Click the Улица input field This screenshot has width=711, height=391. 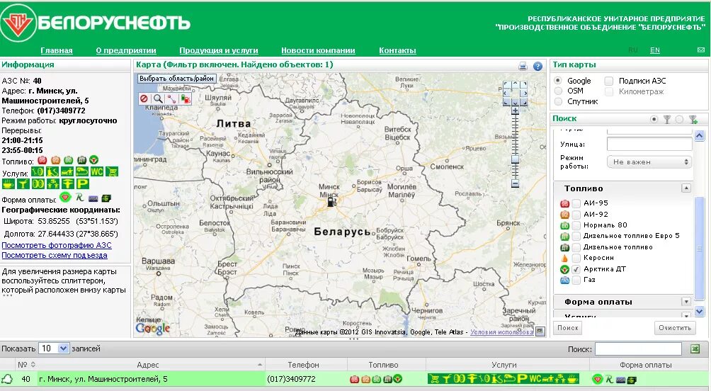(649, 144)
